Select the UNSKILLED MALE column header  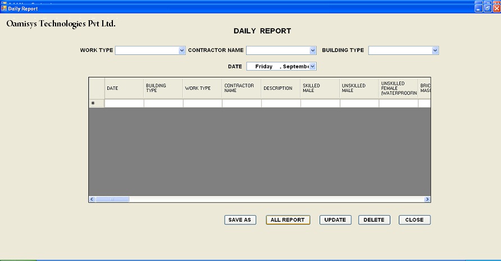click(359, 88)
